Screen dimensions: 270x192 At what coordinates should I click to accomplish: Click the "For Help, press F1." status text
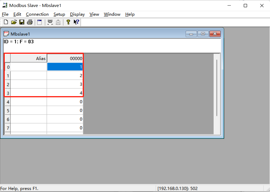point(19,188)
